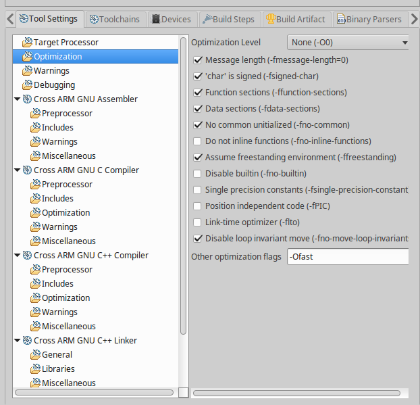Screen dimensions: 420x405
Task: Show more tabs with right arrow button
Action: click(x=415, y=20)
